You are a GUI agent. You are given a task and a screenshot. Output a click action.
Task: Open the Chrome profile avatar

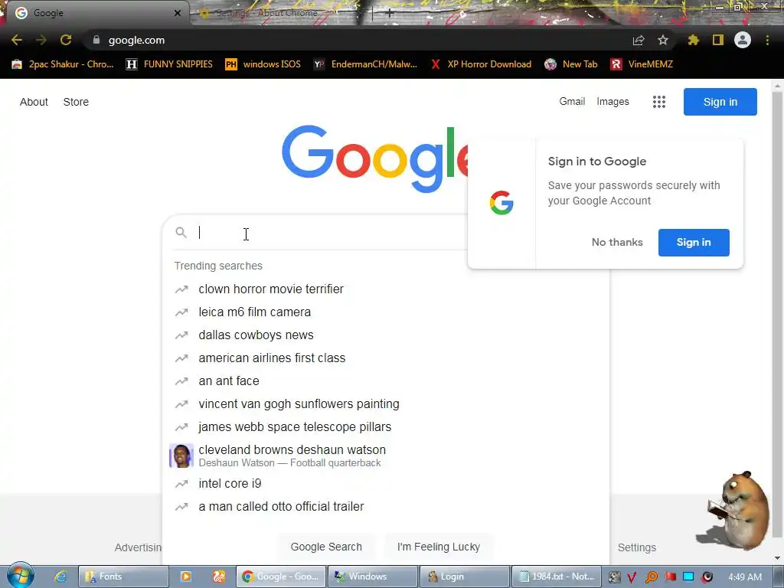[743, 40]
